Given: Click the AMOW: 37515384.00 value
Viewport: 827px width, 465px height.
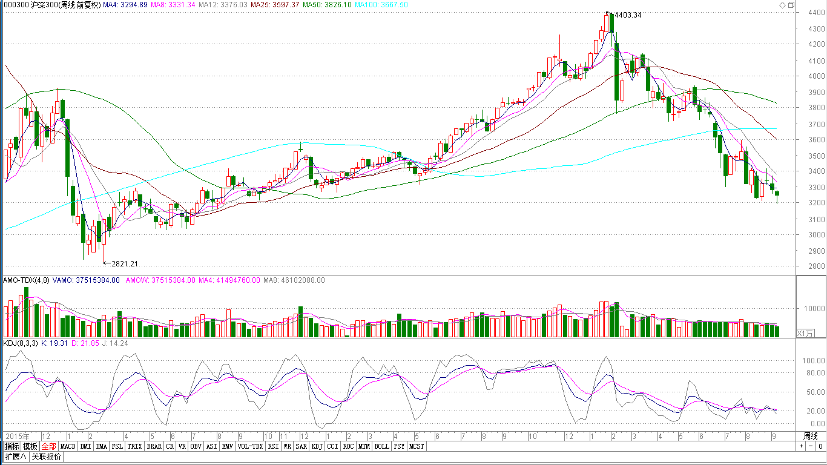Looking at the screenshot, I should pyautogui.click(x=160, y=280).
